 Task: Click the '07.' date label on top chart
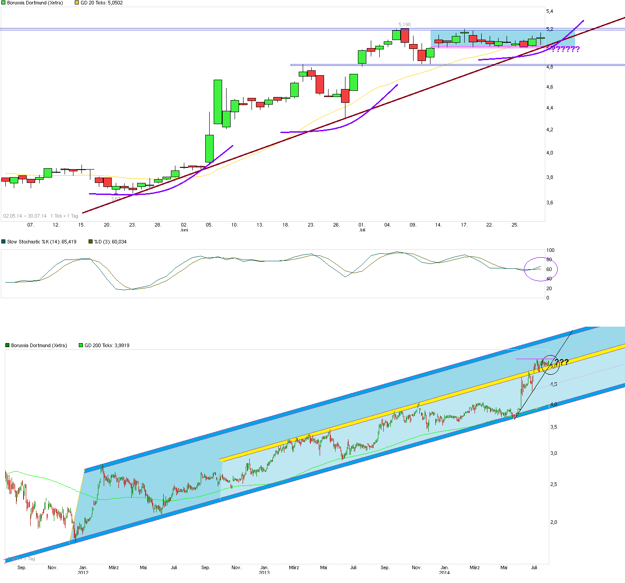(30, 225)
